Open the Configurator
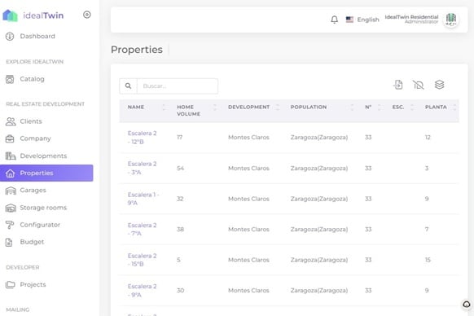Viewport: 474px width, 316px height. [40, 225]
